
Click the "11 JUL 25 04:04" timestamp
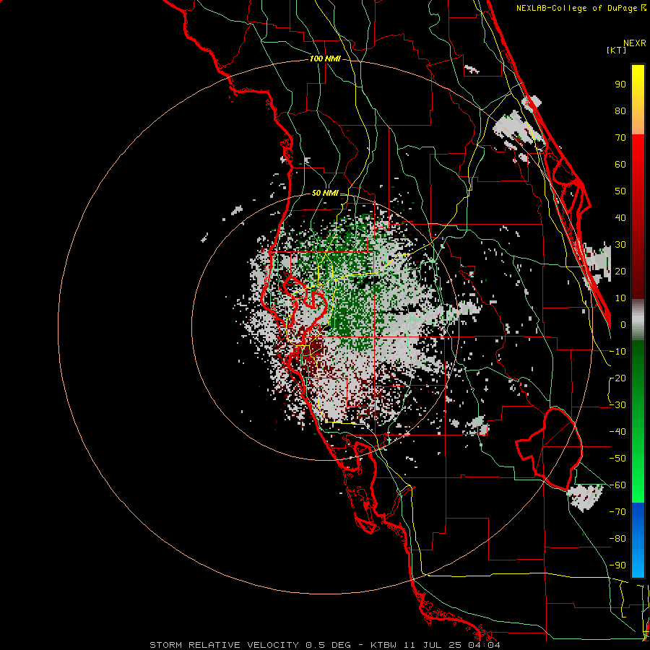pos(452,645)
